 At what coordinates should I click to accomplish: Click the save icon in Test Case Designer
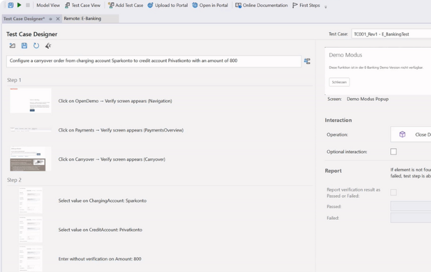coord(24,46)
